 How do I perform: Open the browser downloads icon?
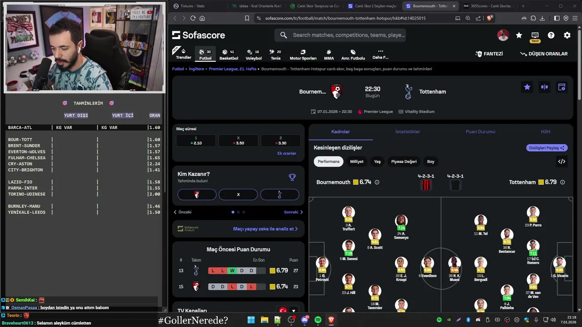pyautogui.click(x=542, y=18)
